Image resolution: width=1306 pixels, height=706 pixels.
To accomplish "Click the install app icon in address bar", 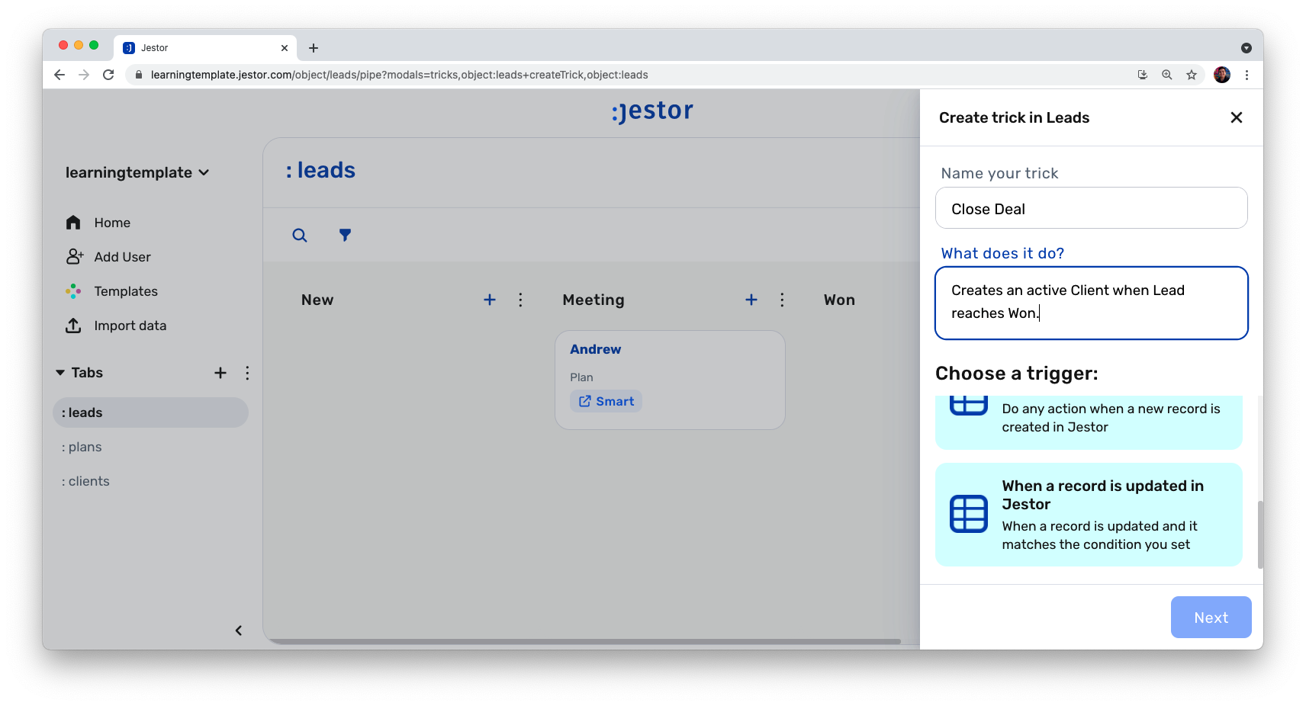I will pos(1143,75).
